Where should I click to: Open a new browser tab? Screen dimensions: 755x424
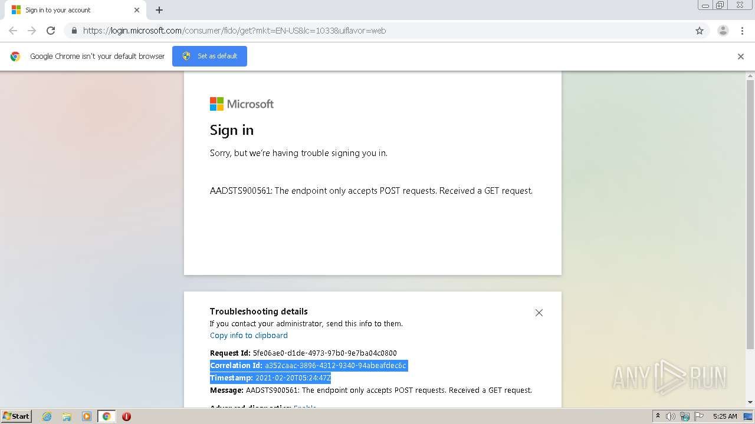(159, 10)
